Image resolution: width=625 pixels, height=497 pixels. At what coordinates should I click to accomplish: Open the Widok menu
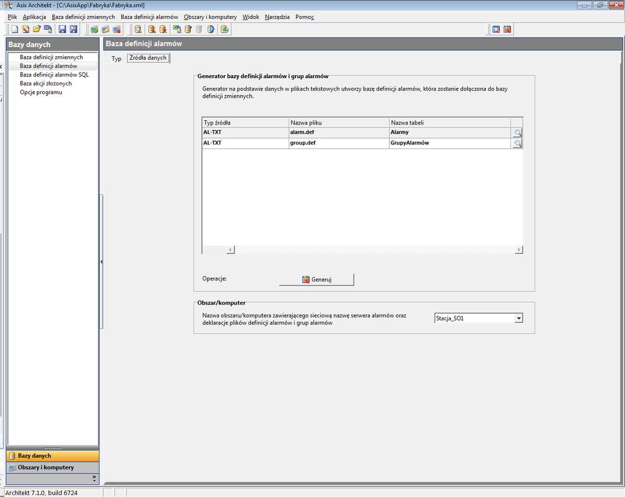tap(251, 16)
